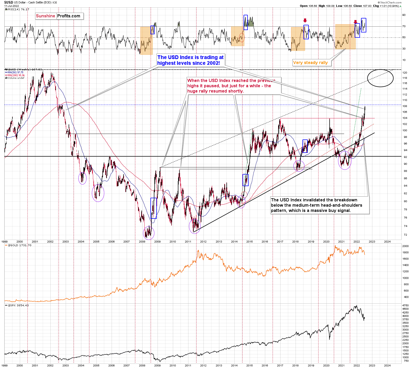
Task: Click "2015" on the time axis under the USD panel
Action: (249, 241)
